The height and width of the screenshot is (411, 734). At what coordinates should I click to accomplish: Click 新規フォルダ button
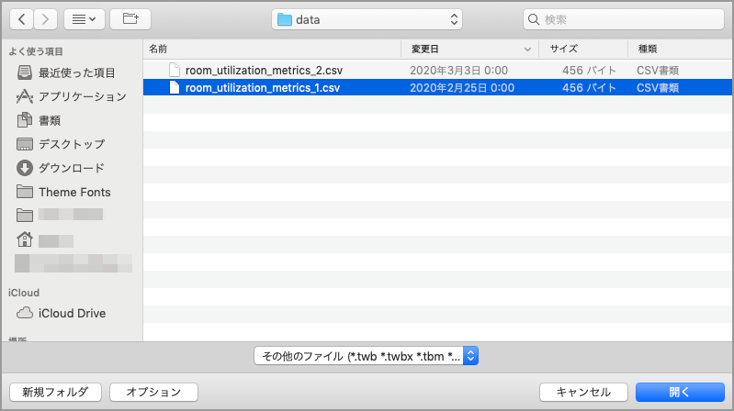tap(55, 392)
